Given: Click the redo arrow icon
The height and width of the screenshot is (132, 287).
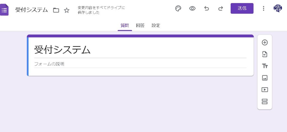Looking at the screenshot, I should point(221,8).
